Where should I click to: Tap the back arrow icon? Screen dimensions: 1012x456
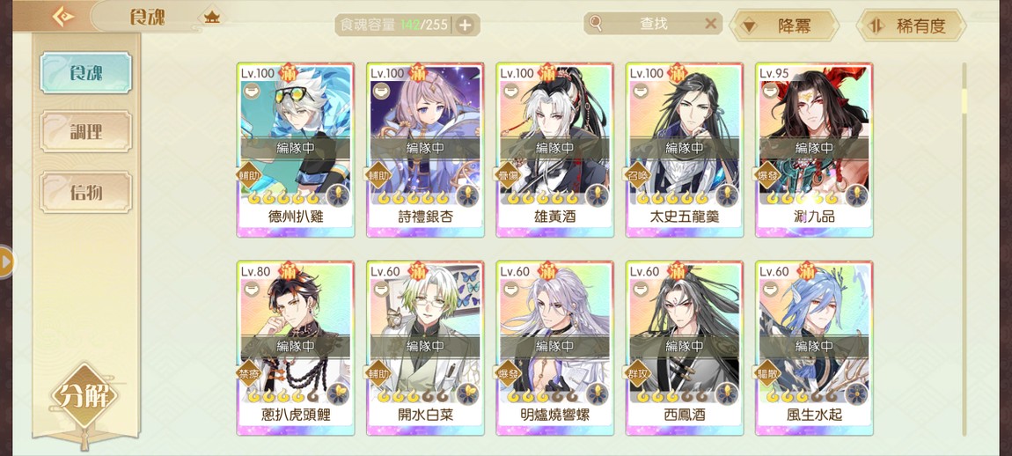click(x=63, y=16)
